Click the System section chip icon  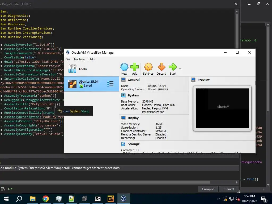click(123, 95)
